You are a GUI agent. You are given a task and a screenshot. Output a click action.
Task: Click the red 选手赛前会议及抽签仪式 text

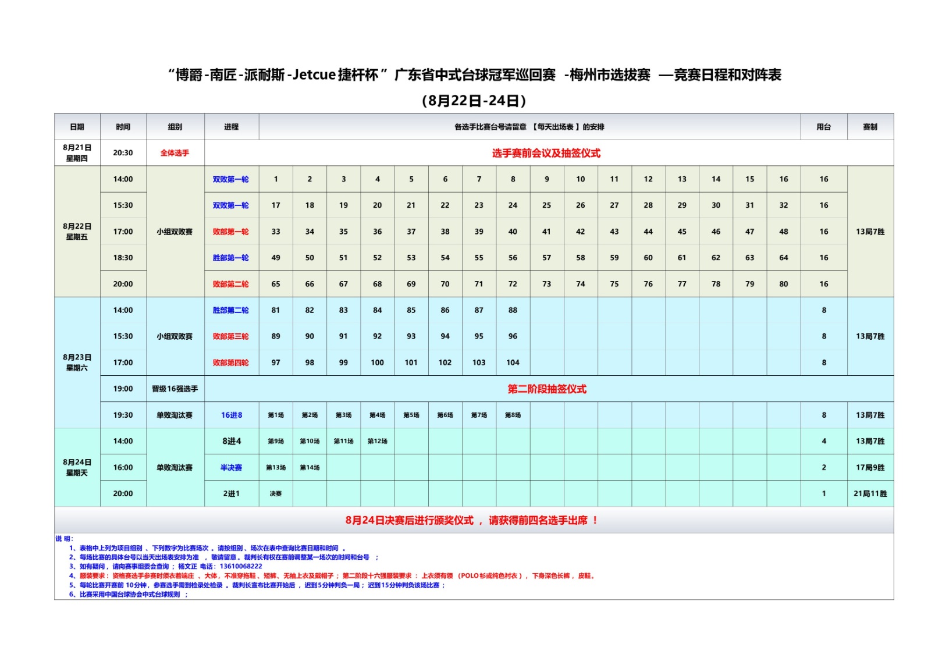tap(546, 153)
